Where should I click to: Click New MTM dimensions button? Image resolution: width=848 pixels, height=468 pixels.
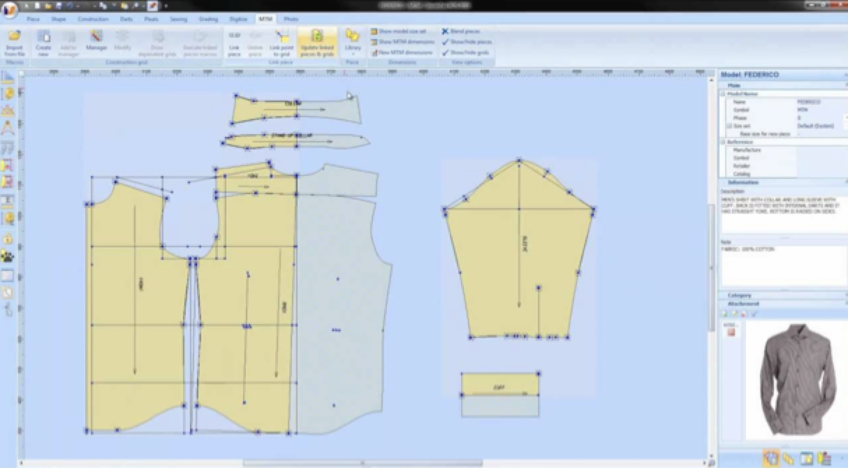tap(402, 52)
